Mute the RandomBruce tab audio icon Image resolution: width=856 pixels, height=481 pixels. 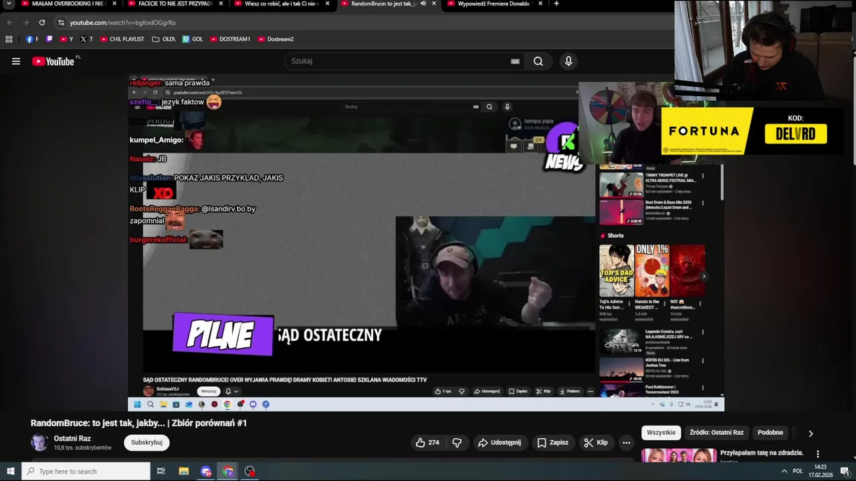(423, 4)
